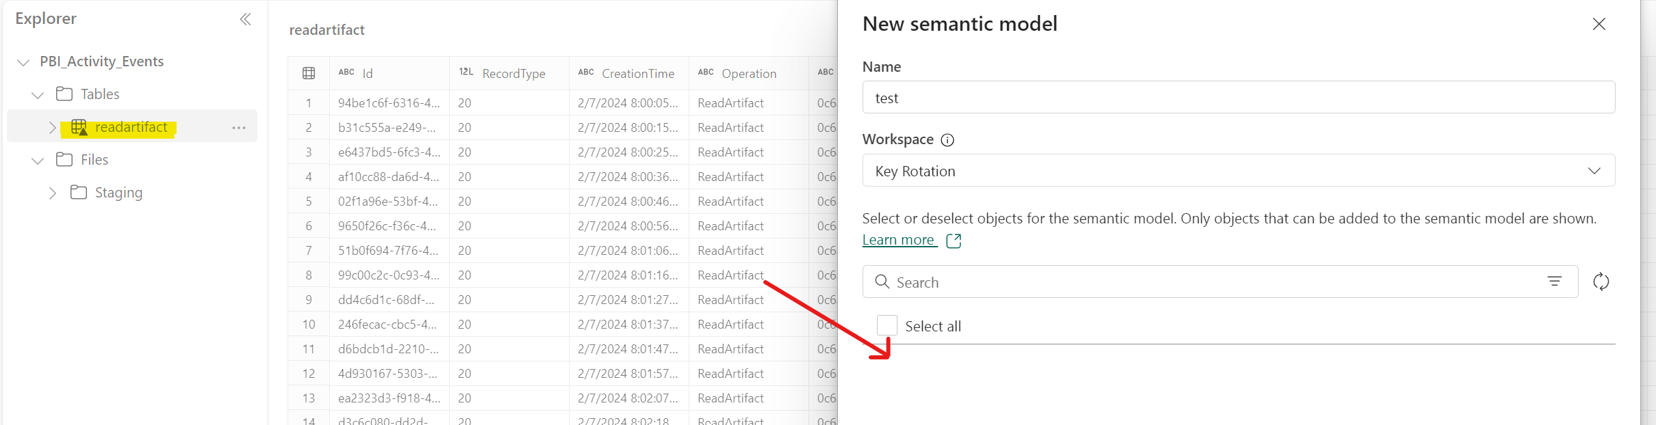Click CreationTime 2/7/2024 8:01:16...
Image resolution: width=1656 pixels, height=425 pixels.
(628, 275)
